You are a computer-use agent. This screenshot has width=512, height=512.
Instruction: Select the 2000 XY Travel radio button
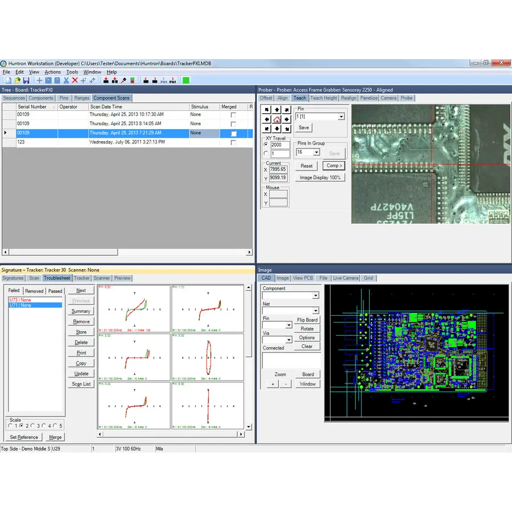pyautogui.click(x=265, y=144)
